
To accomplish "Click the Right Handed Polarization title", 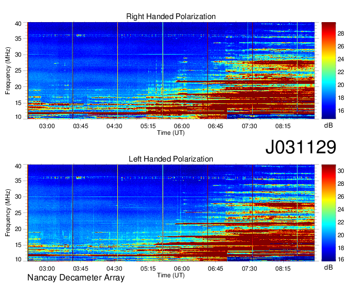I will click(171, 16).
